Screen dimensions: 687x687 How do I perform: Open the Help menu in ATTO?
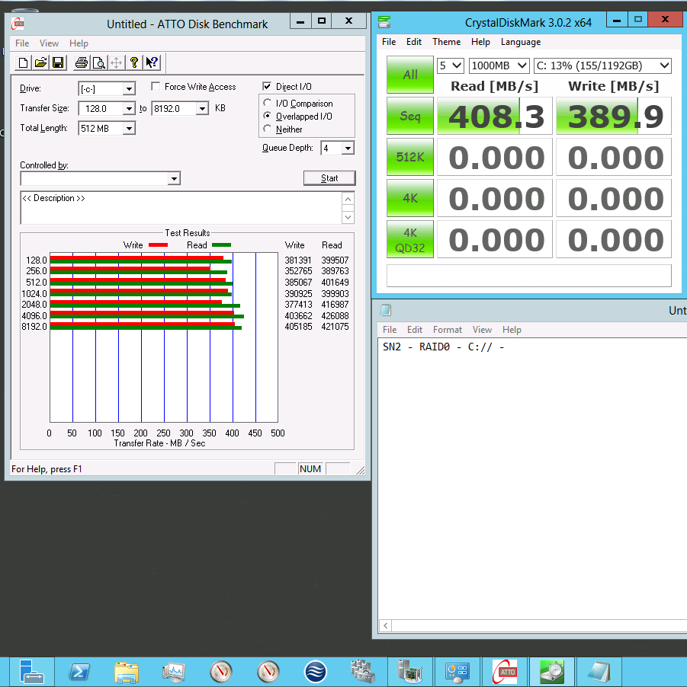(x=79, y=43)
